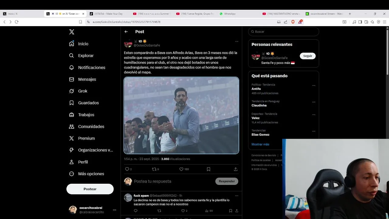The width and height of the screenshot is (389, 219).
Task: Close the current X post tab
Action: click(83, 14)
